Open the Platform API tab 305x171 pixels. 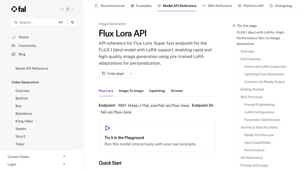251,6
